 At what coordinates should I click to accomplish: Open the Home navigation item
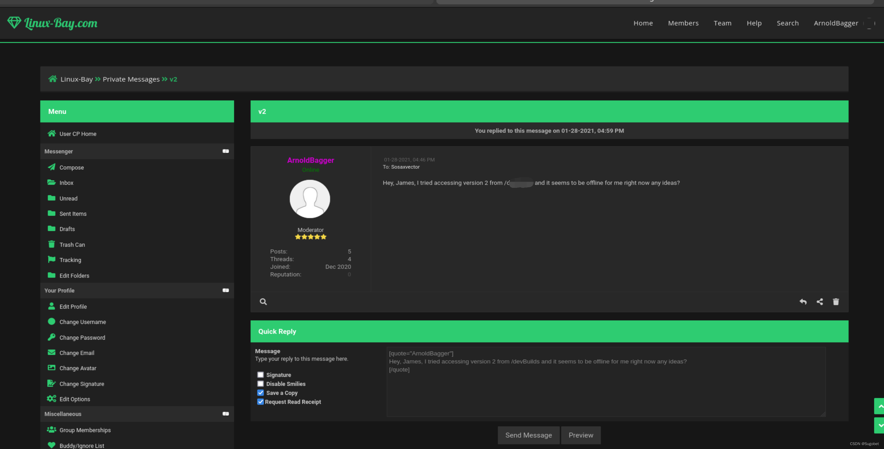tap(643, 23)
